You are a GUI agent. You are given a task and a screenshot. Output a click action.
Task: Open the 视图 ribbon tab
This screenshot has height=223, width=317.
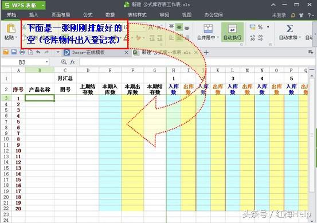[x=187, y=15]
